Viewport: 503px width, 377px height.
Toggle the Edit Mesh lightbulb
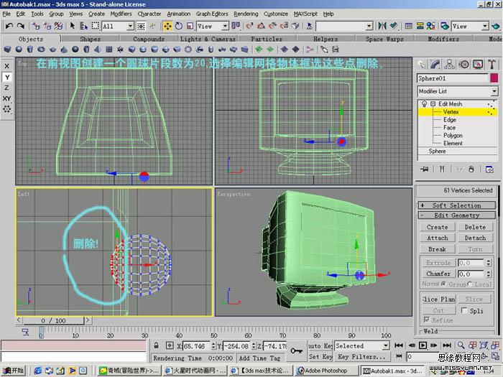[x=424, y=103]
